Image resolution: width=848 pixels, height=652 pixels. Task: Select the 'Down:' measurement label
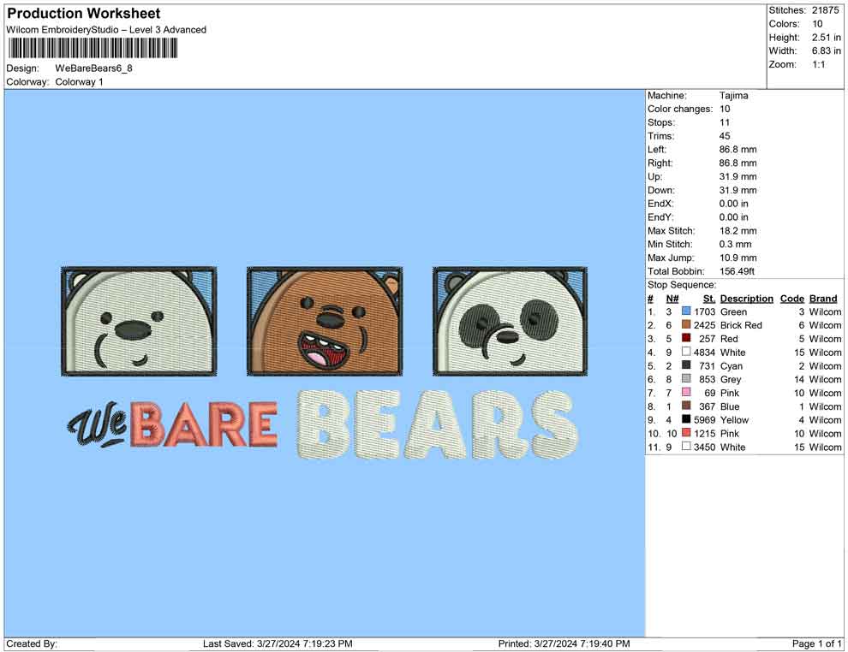pos(661,190)
